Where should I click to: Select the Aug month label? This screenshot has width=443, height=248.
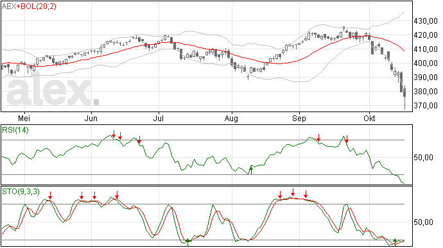[231, 118]
